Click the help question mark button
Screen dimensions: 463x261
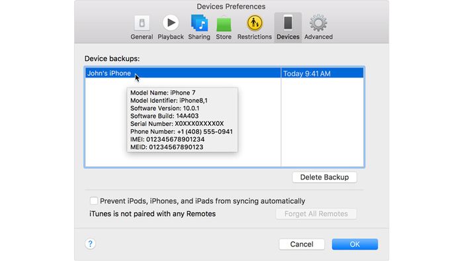coord(91,244)
